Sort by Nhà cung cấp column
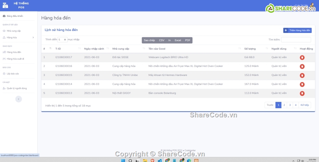Viewport: 319px width, 162px height. 126,49
